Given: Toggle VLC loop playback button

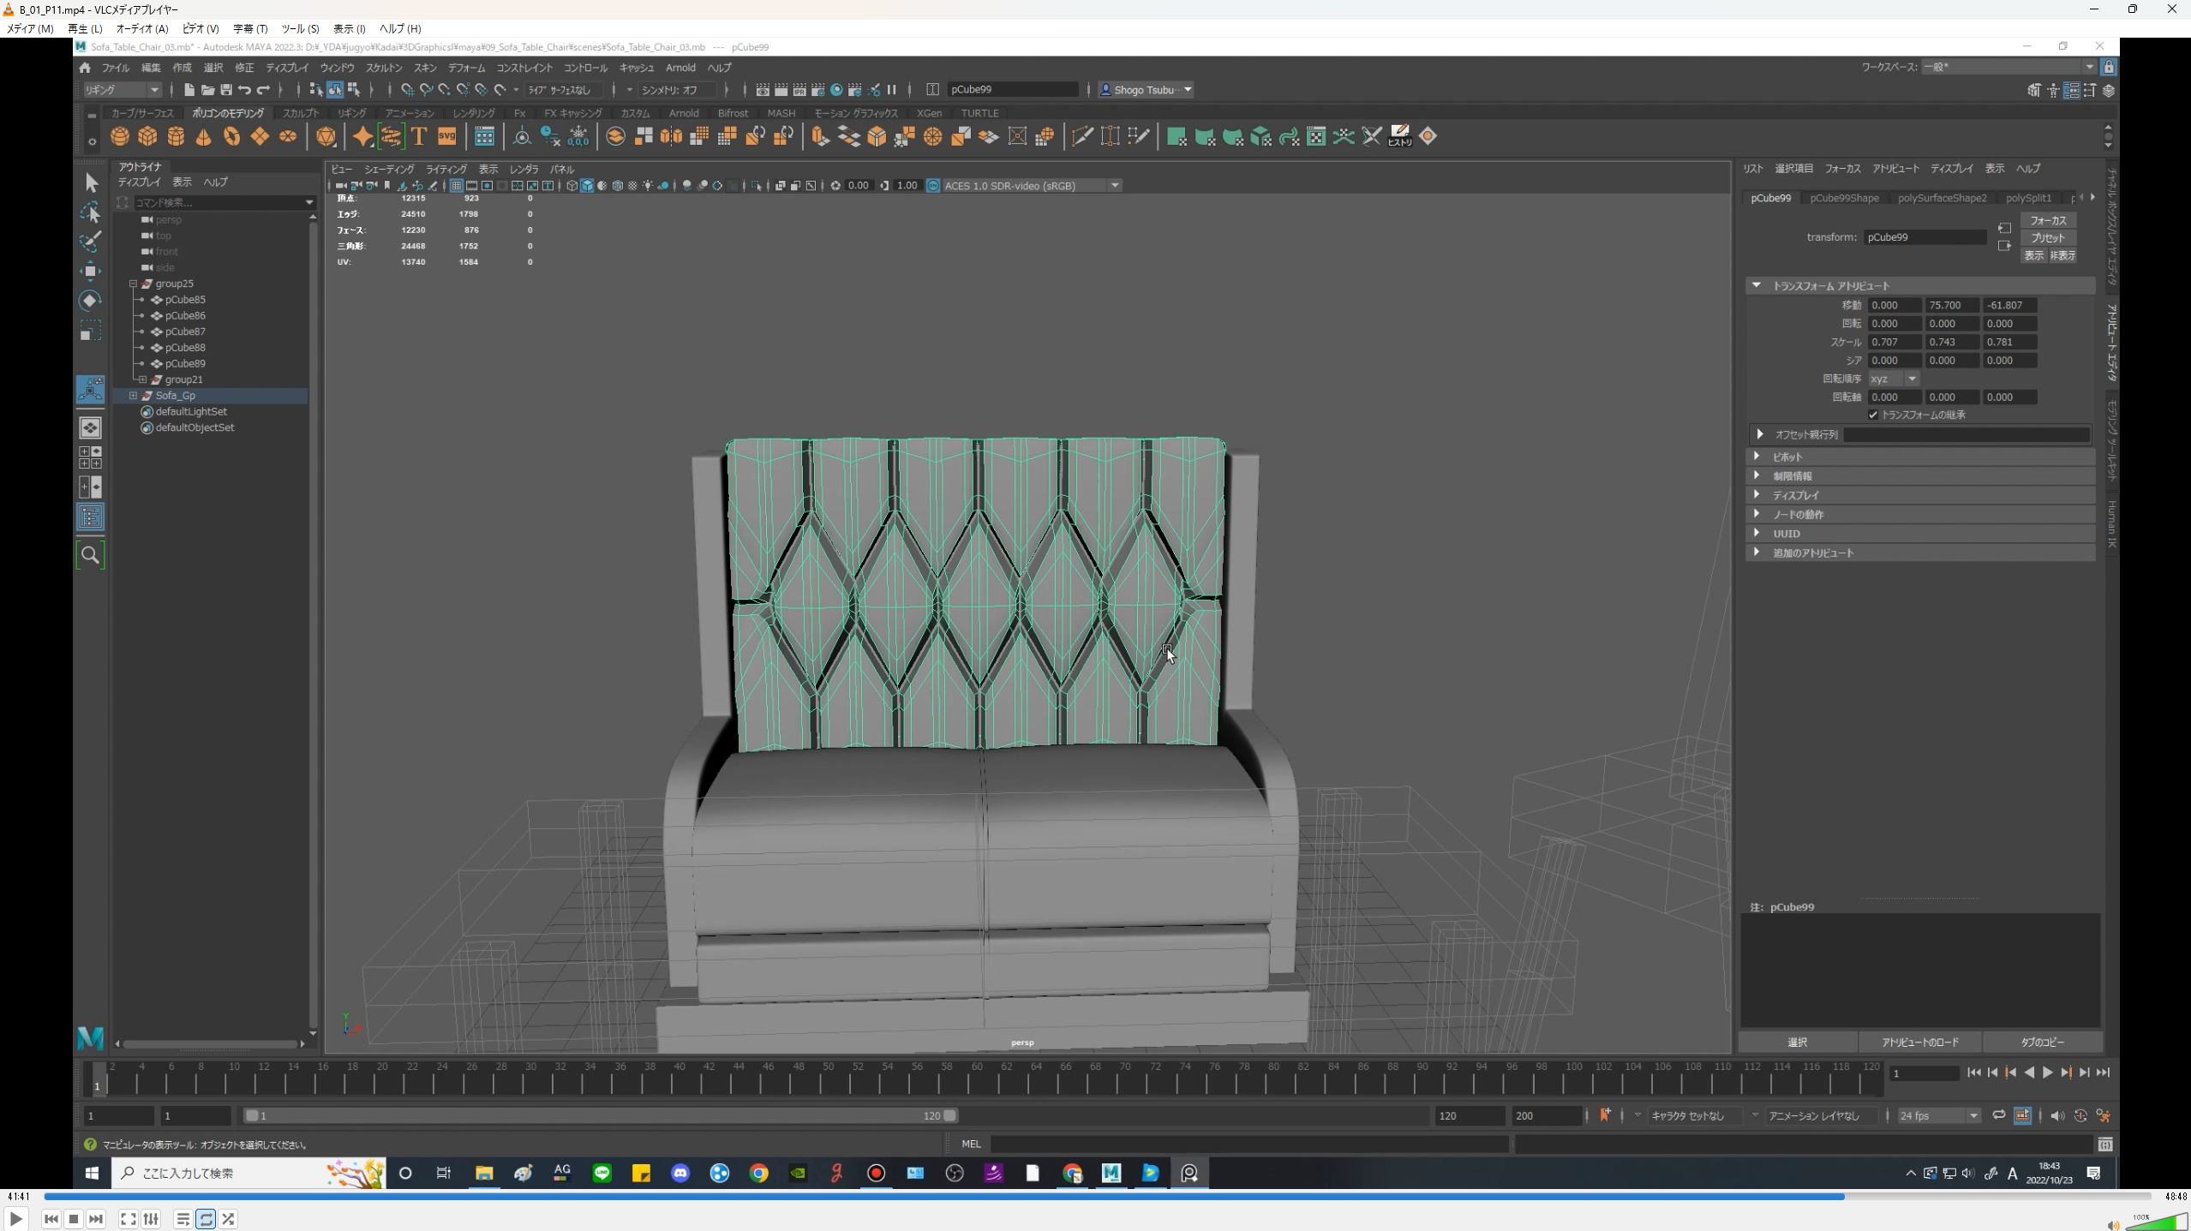Looking at the screenshot, I should pyautogui.click(x=206, y=1219).
